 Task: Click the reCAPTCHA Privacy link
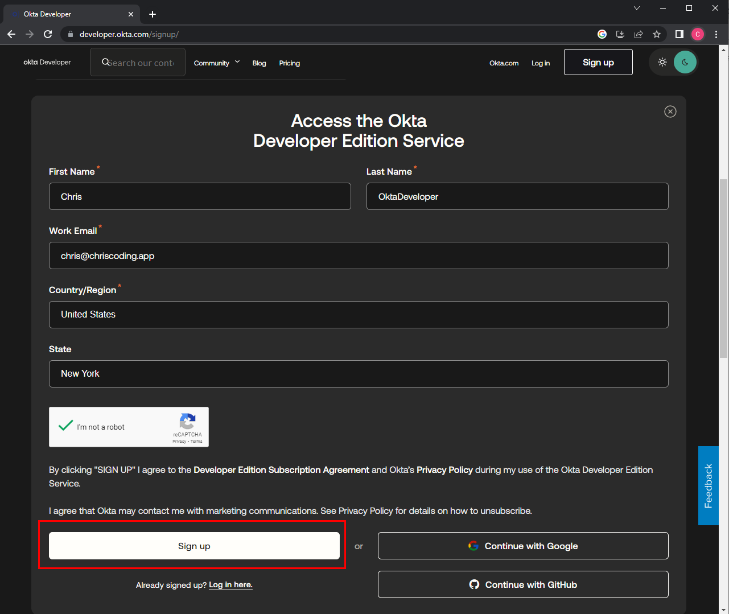coord(179,442)
